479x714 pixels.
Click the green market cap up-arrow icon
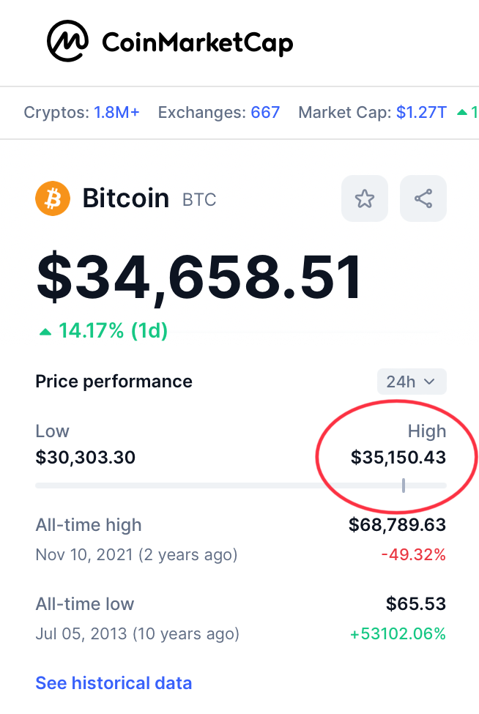point(462,112)
